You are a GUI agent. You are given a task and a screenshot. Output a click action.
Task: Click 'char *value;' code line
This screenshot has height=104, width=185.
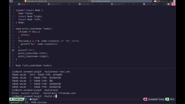(26, 13)
